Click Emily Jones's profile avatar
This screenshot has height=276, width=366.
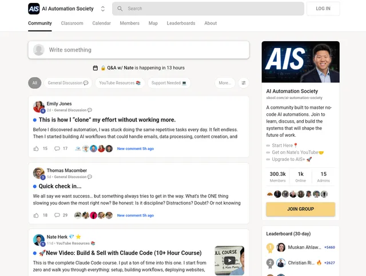click(39, 107)
